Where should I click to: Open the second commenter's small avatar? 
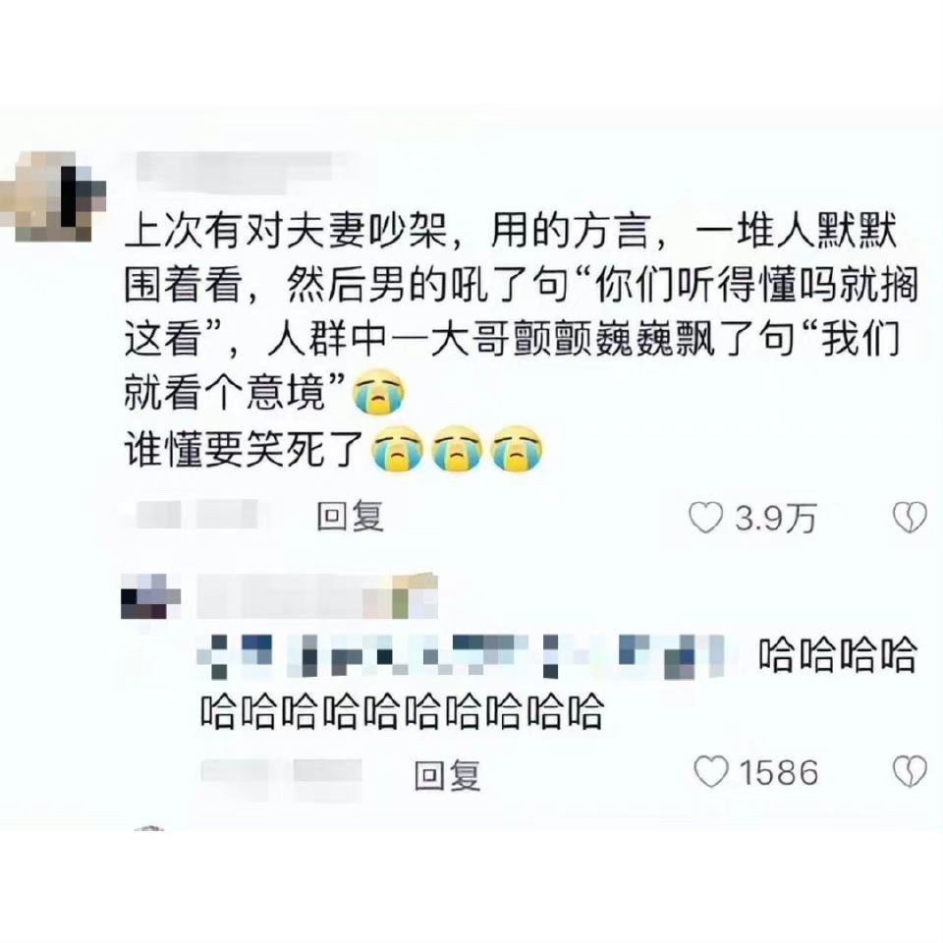click(150, 596)
